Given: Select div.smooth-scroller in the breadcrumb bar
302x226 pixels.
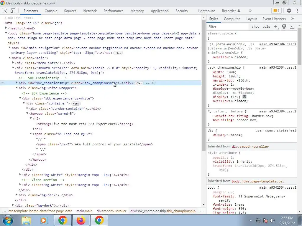Looking at the screenshot, I should coord(111,211).
